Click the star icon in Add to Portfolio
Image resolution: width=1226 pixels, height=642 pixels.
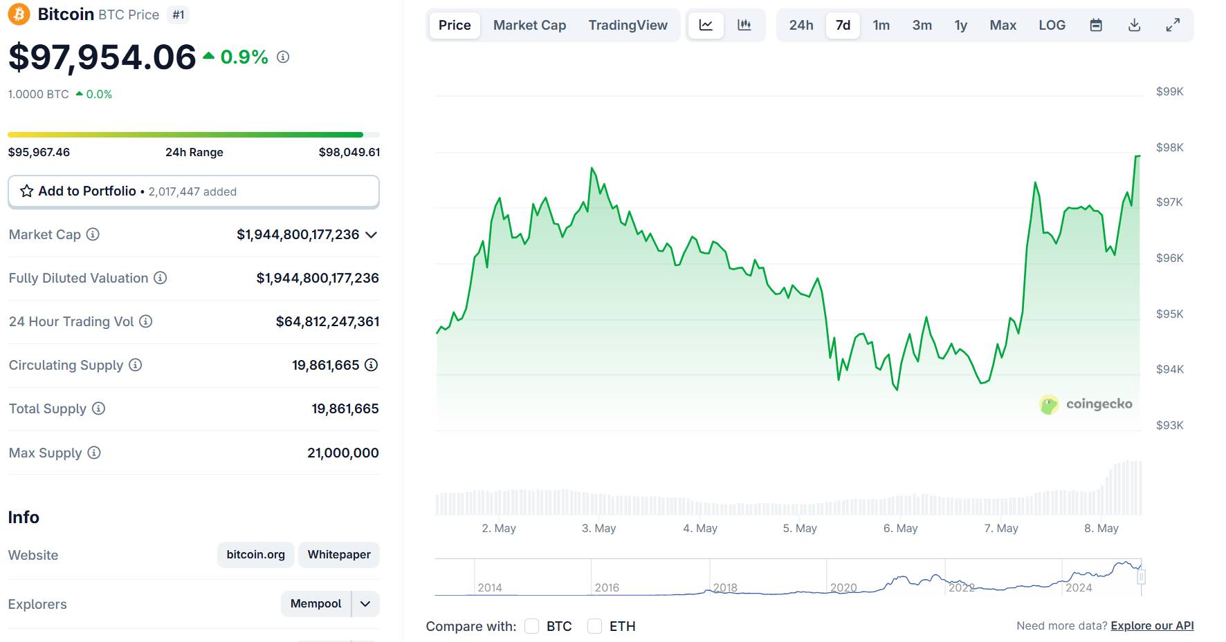click(26, 191)
